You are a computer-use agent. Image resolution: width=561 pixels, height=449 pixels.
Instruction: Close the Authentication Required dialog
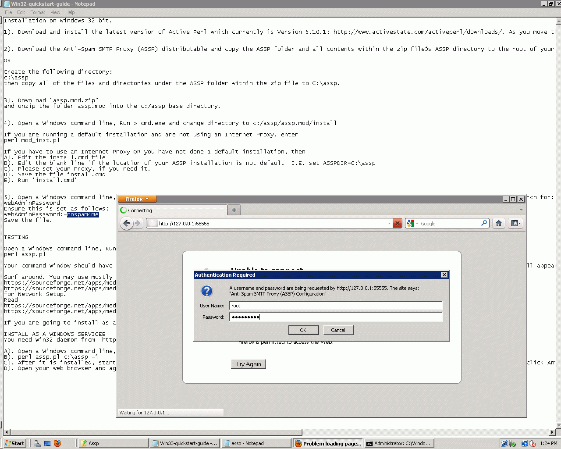click(444, 275)
